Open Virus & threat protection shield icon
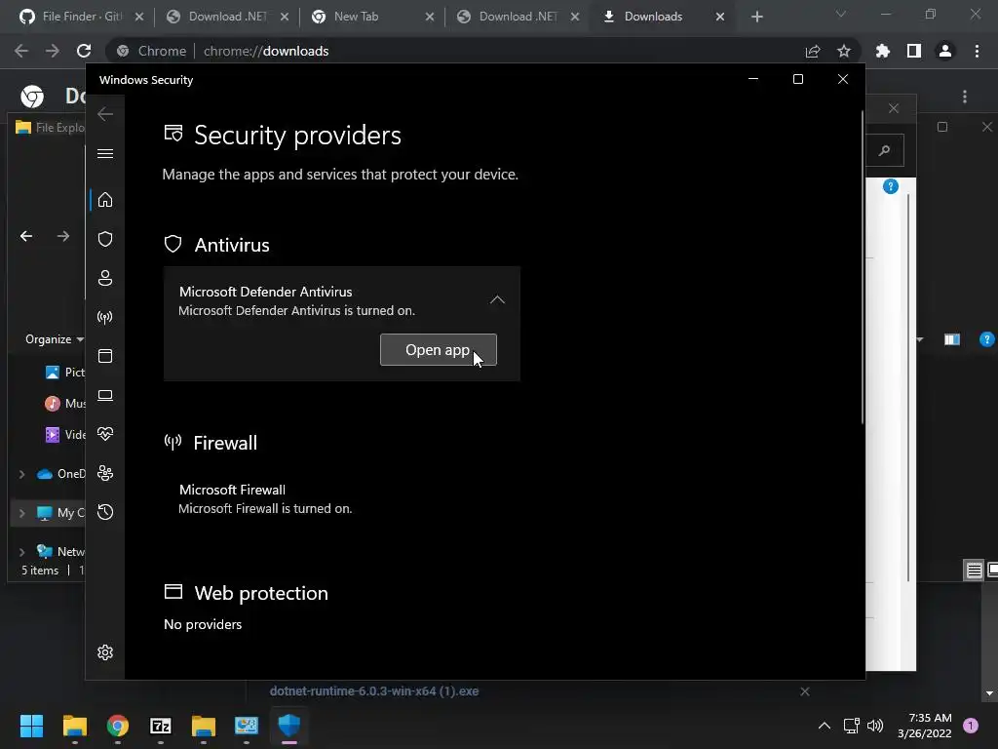998x749 pixels. [x=105, y=239]
